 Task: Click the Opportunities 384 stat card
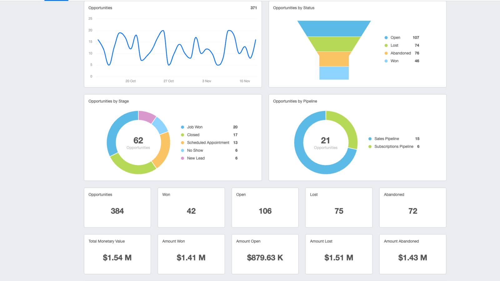coord(117,207)
